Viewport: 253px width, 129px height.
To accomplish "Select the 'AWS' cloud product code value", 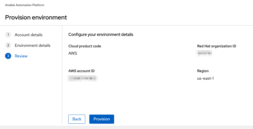I will (73, 53).
